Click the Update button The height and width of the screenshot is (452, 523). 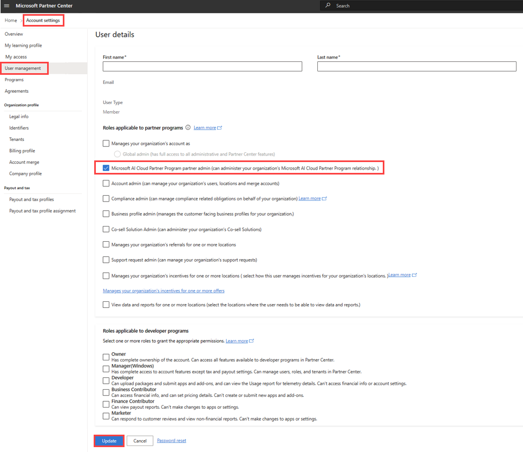pyautogui.click(x=109, y=441)
